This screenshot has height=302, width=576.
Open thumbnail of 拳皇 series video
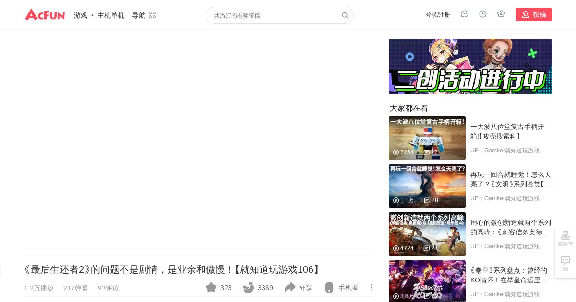tap(427, 281)
